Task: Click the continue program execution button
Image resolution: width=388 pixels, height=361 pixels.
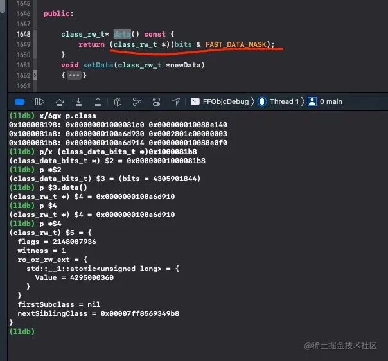Action: pyautogui.click(x=40, y=101)
